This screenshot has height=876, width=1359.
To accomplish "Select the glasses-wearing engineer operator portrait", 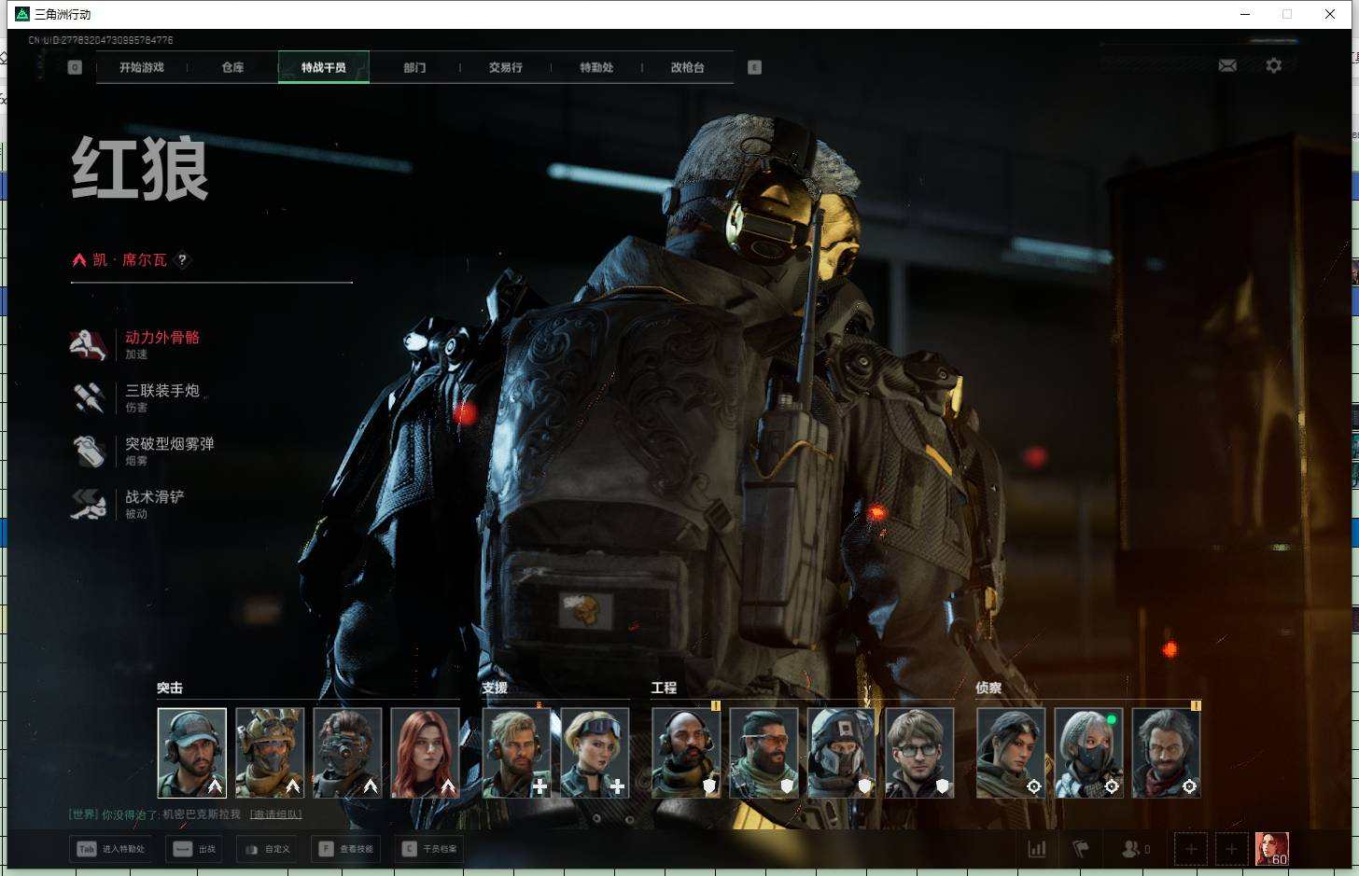I will [x=919, y=752].
